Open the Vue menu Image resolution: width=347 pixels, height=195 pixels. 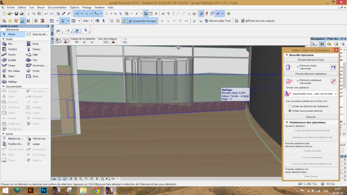(x=32, y=7)
